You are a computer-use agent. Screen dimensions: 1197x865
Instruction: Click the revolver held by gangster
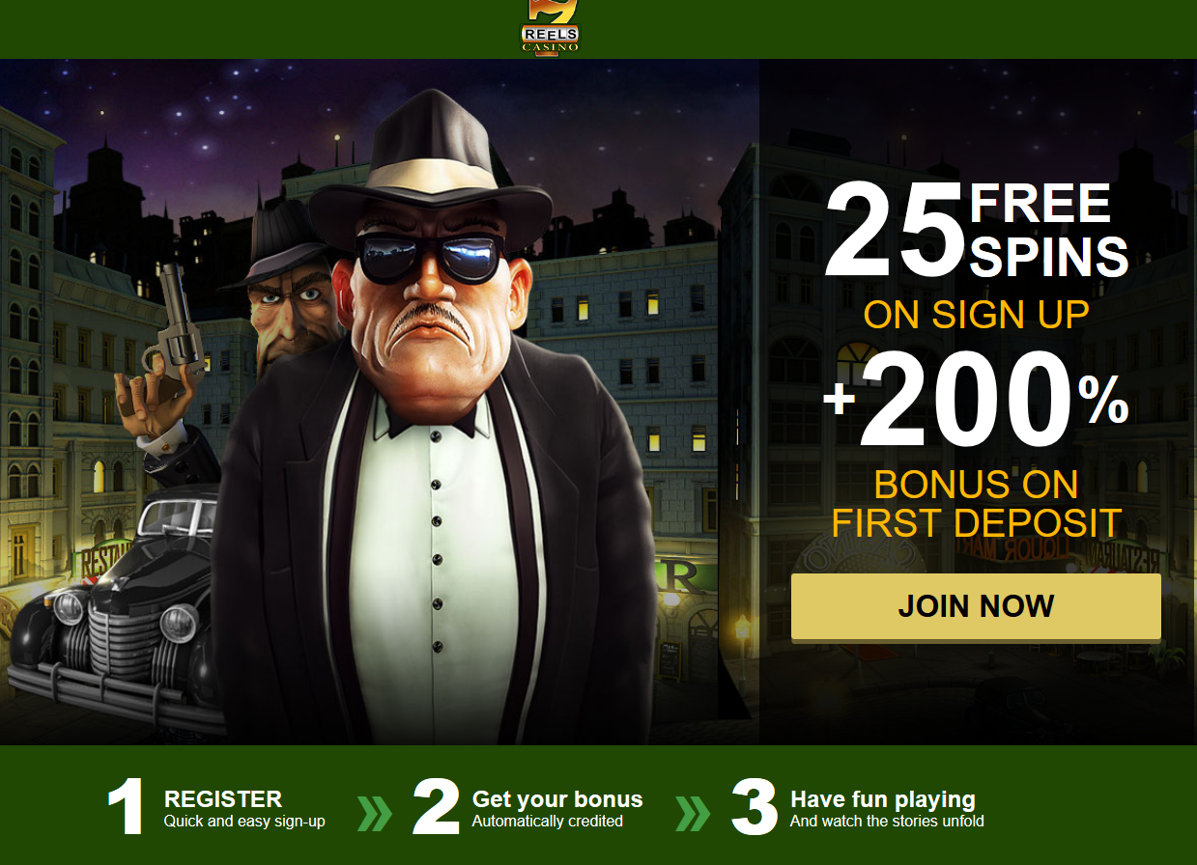pos(176,323)
